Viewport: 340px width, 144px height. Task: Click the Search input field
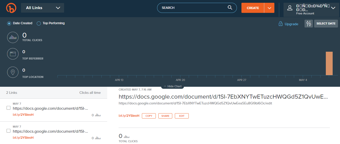click(x=193, y=8)
